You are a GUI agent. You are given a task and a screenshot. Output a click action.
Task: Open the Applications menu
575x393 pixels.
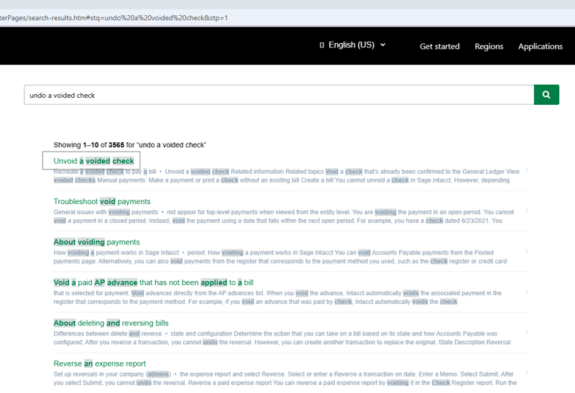click(x=540, y=46)
